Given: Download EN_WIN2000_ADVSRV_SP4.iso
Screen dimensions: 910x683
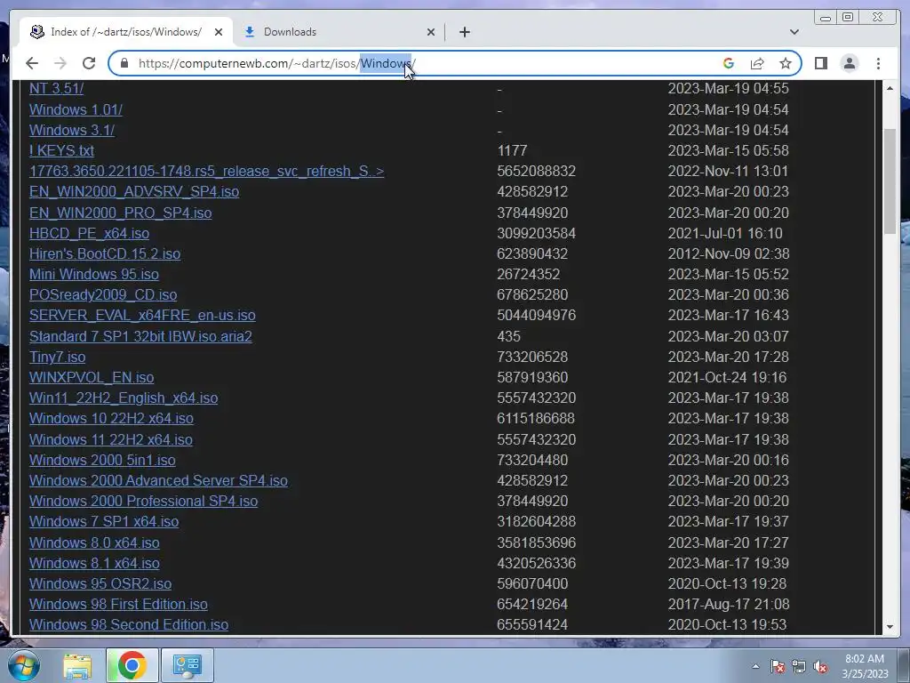Looking at the screenshot, I should coord(134,192).
